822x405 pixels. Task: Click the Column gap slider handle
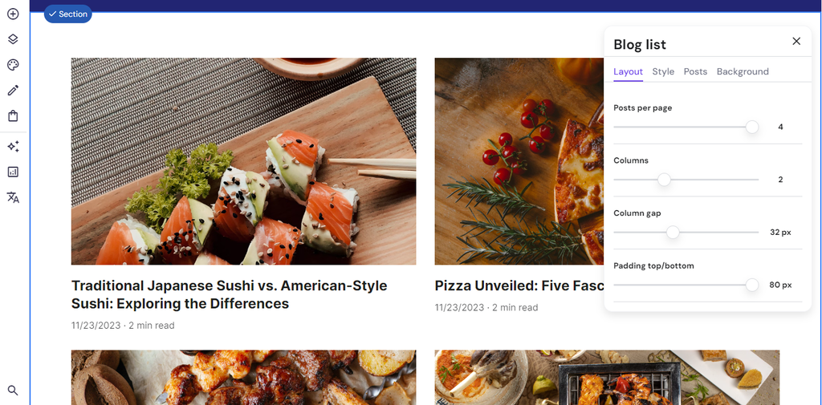[x=673, y=233]
